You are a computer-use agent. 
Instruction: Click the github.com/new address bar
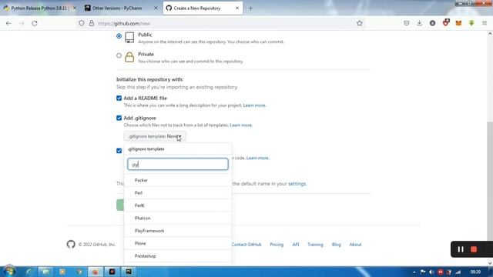(x=220, y=23)
